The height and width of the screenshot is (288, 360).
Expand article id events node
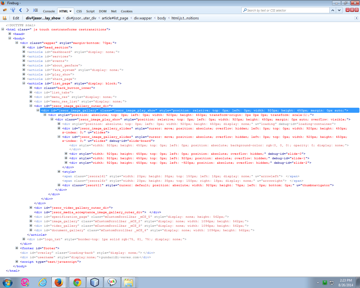tap(24, 61)
